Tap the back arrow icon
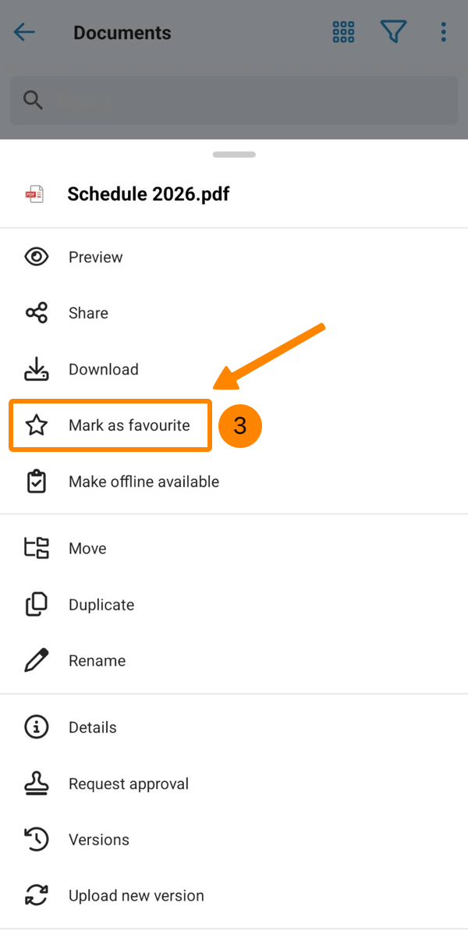 point(25,32)
